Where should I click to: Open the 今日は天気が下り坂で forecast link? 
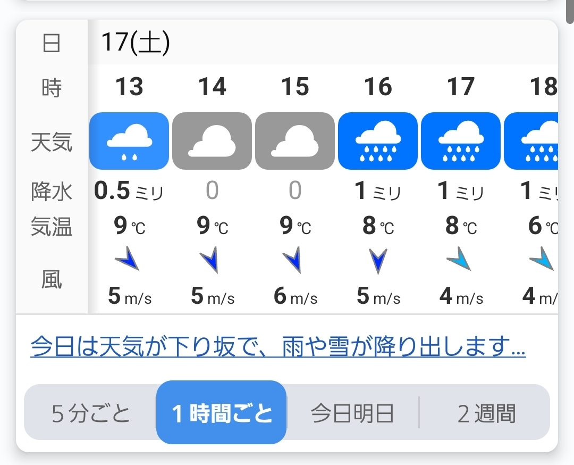(278, 347)
